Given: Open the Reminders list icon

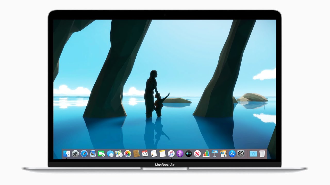Looking at the screenshot, I should pos(154,154).
